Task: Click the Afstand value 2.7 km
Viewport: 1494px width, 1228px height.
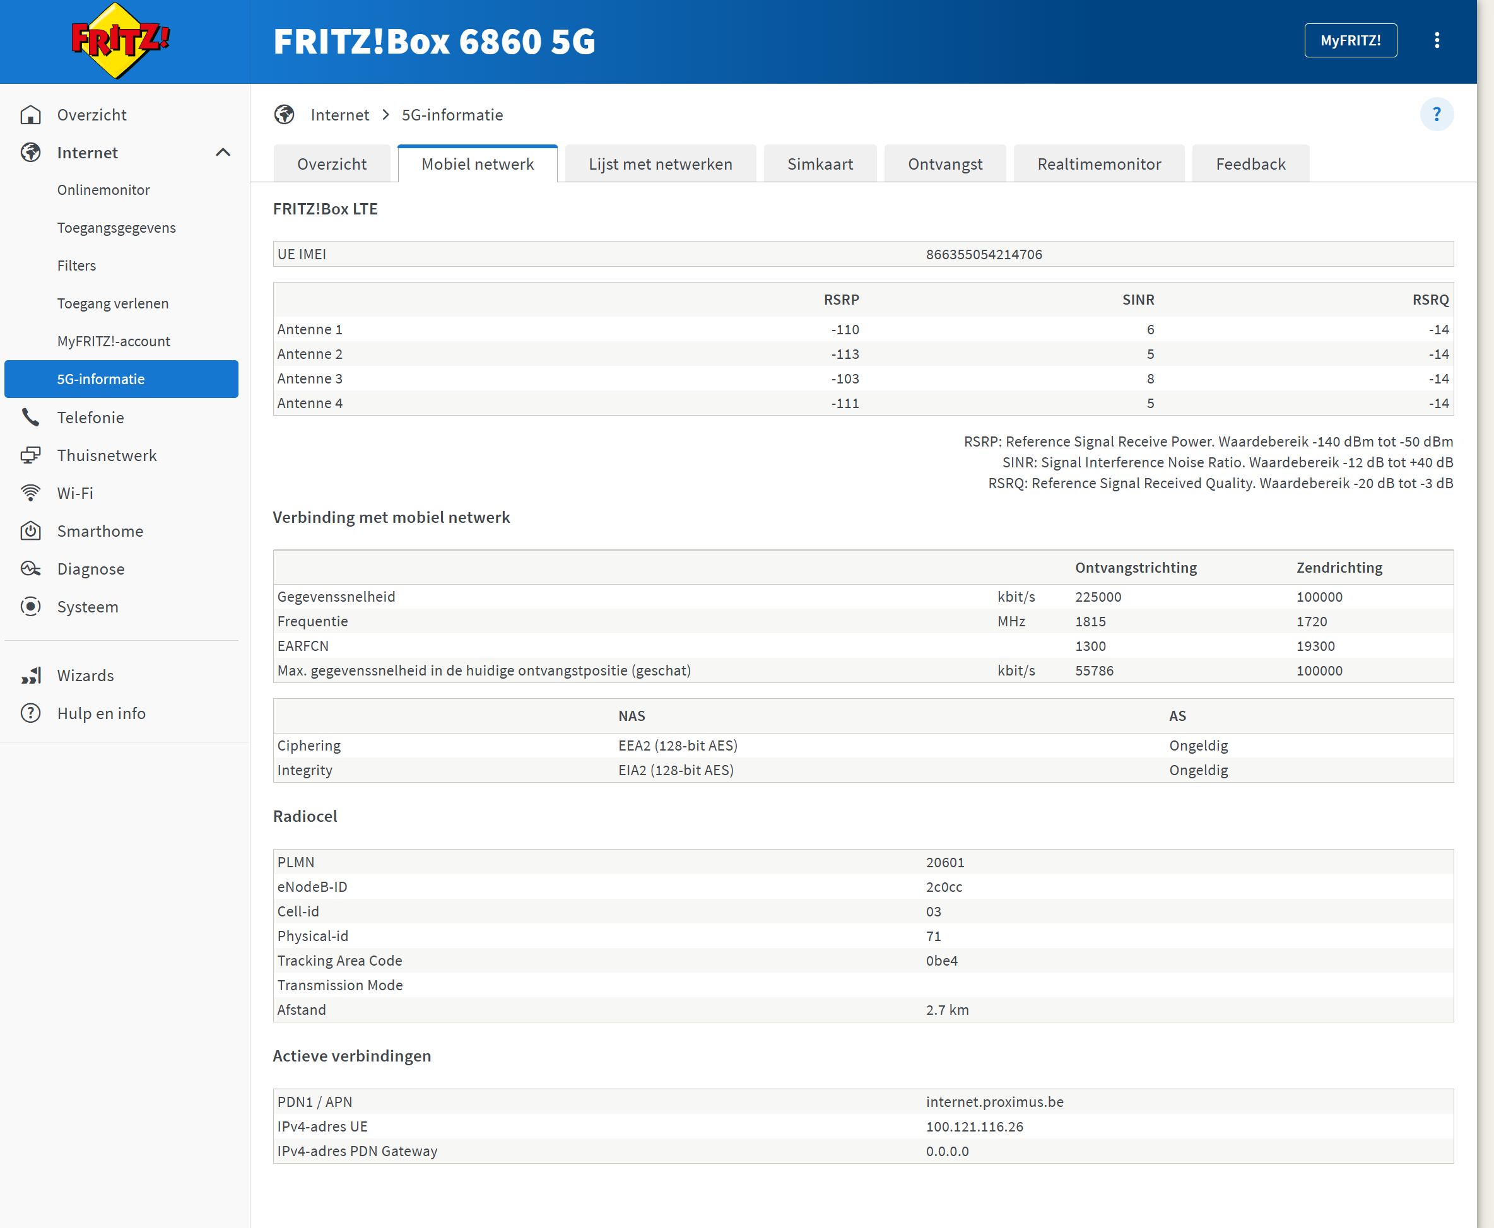Action: tap(947, 1010)
